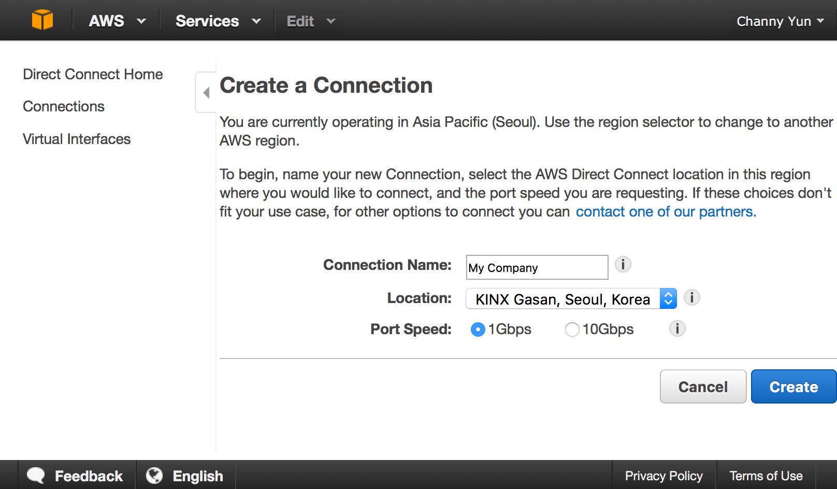837x489 pixels.
Task: Select the 1Gbps port speed
Action: [478, 329]
